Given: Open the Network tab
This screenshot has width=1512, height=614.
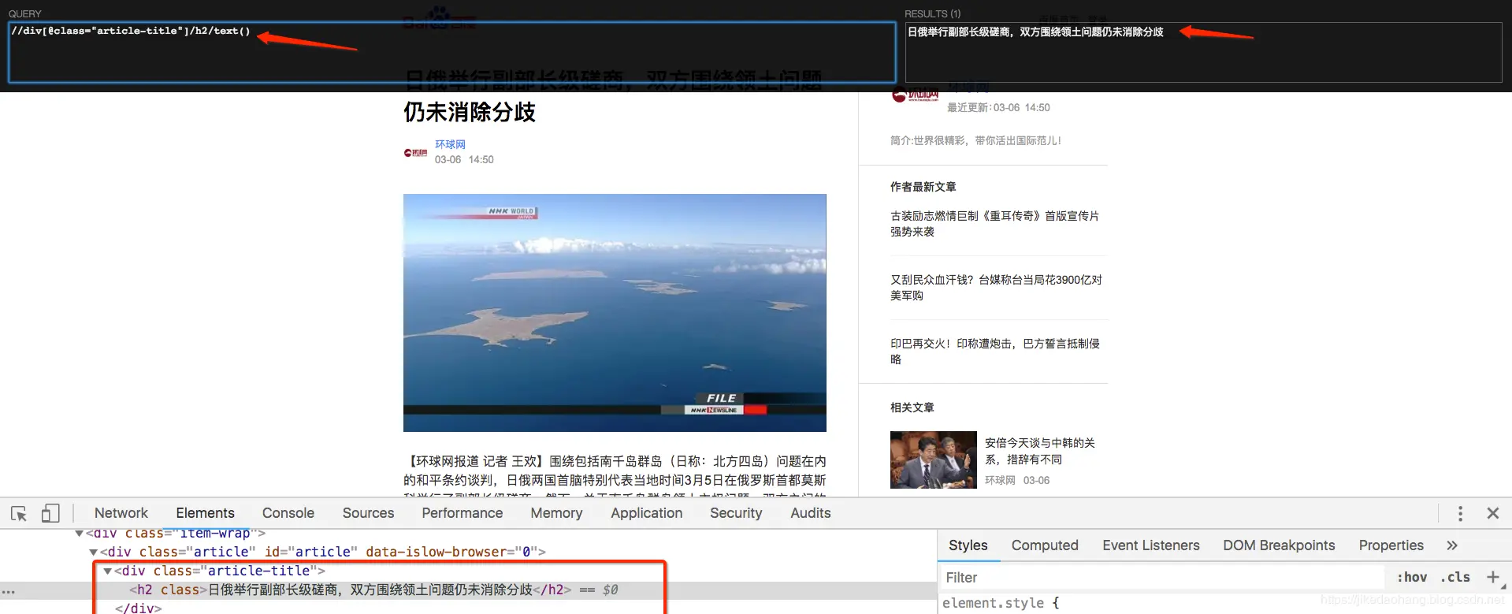Looking at the screenshot, I should 121,513.
